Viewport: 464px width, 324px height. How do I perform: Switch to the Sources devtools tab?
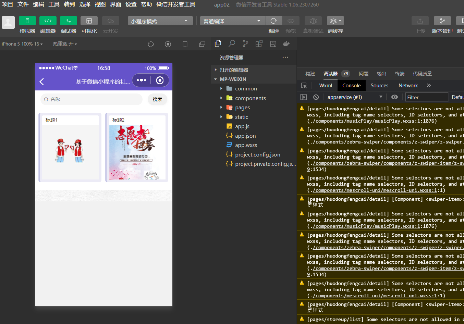click(379, 86)
